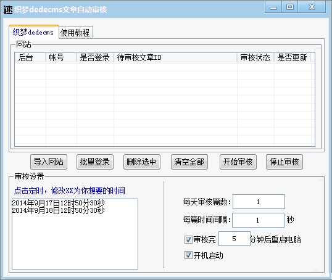
Task: Click the 后台 column header
Action: [30, 57]
